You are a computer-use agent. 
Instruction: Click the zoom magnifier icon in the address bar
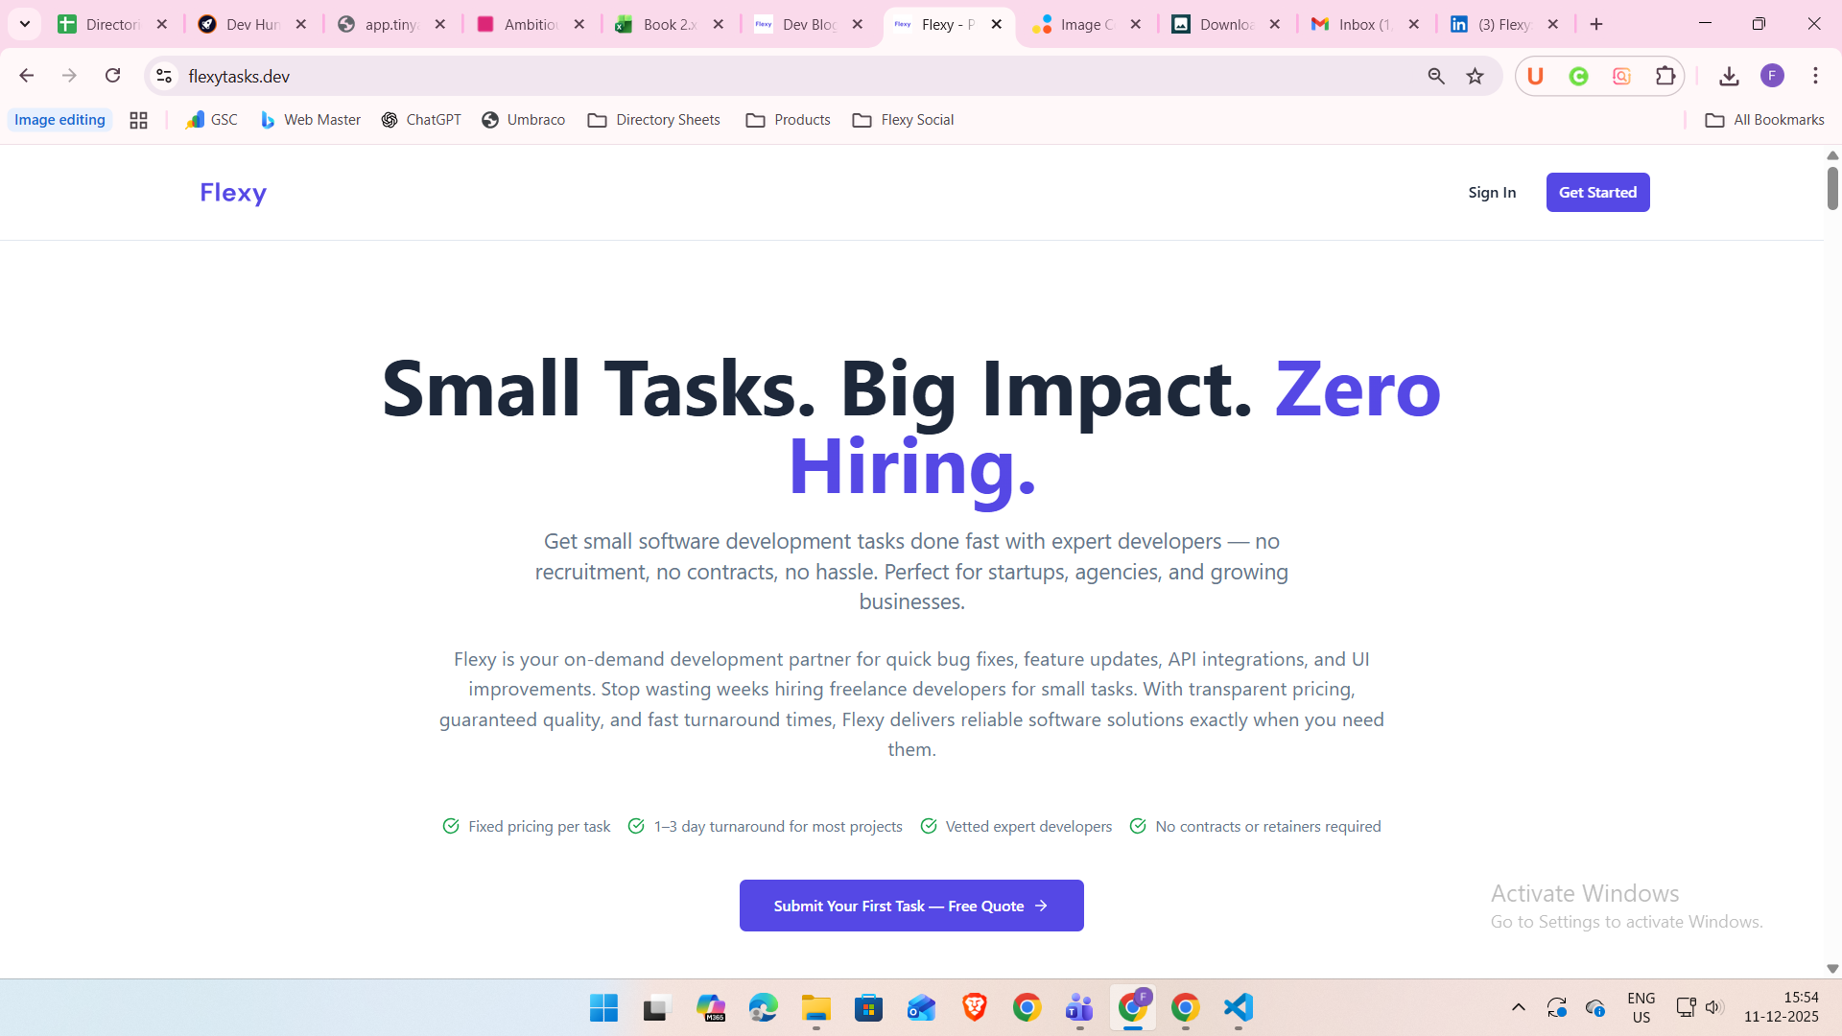tap(1435, 76)
